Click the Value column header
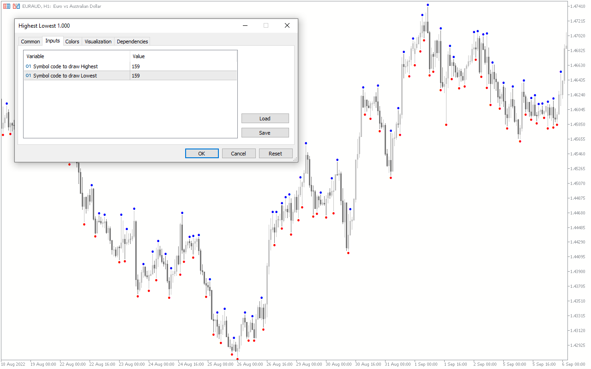This screenshot has height=369, width=591. point(183,56)
